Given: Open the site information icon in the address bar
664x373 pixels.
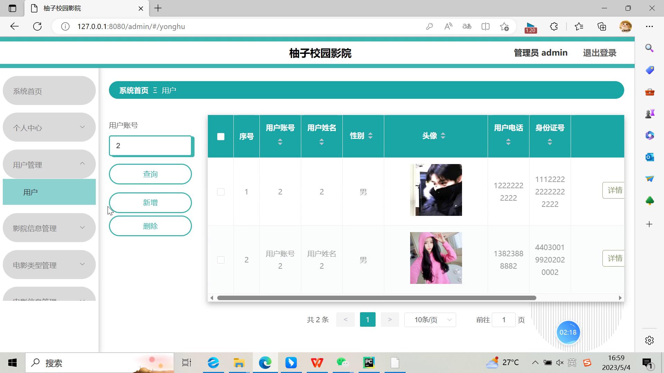Looking at the screenshot, I should (x=65, y=27).
